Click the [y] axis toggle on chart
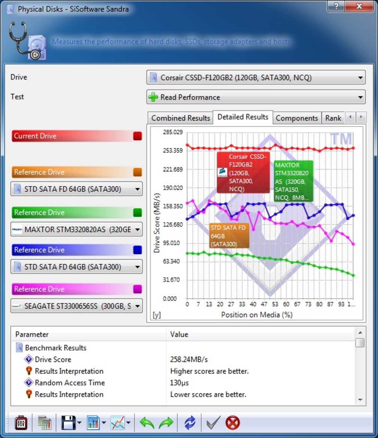 tap(157, 315)
